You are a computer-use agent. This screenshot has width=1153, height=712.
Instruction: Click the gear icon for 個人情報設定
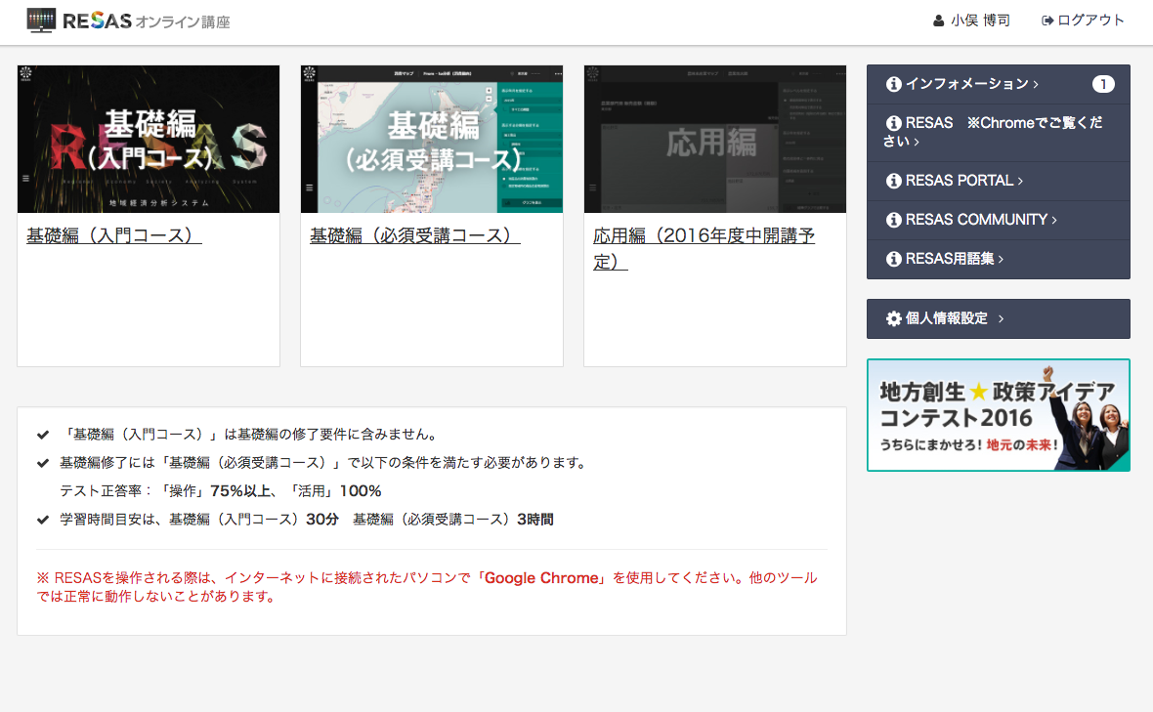click(x=893, y=318)
